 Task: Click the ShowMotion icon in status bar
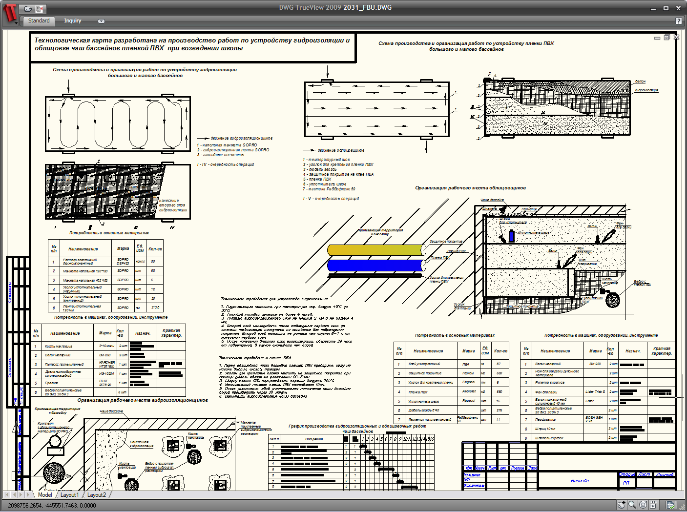point(653,505)
